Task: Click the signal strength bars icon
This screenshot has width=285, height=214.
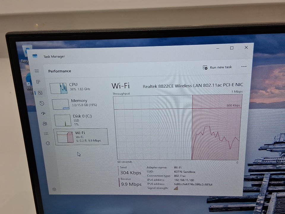Action: pyautogui.click(x=176, y=188)
